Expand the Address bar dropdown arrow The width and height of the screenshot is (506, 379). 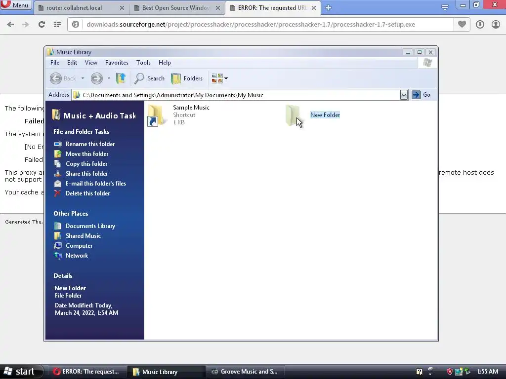[x=404, y=95]
